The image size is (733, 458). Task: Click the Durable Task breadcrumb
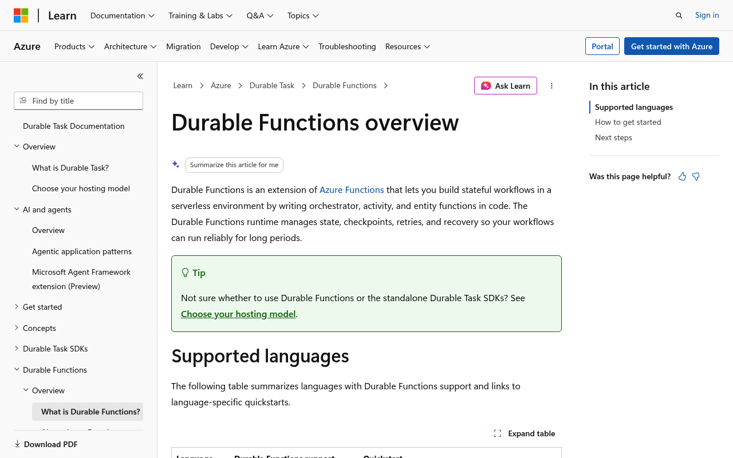coord(272,85)
